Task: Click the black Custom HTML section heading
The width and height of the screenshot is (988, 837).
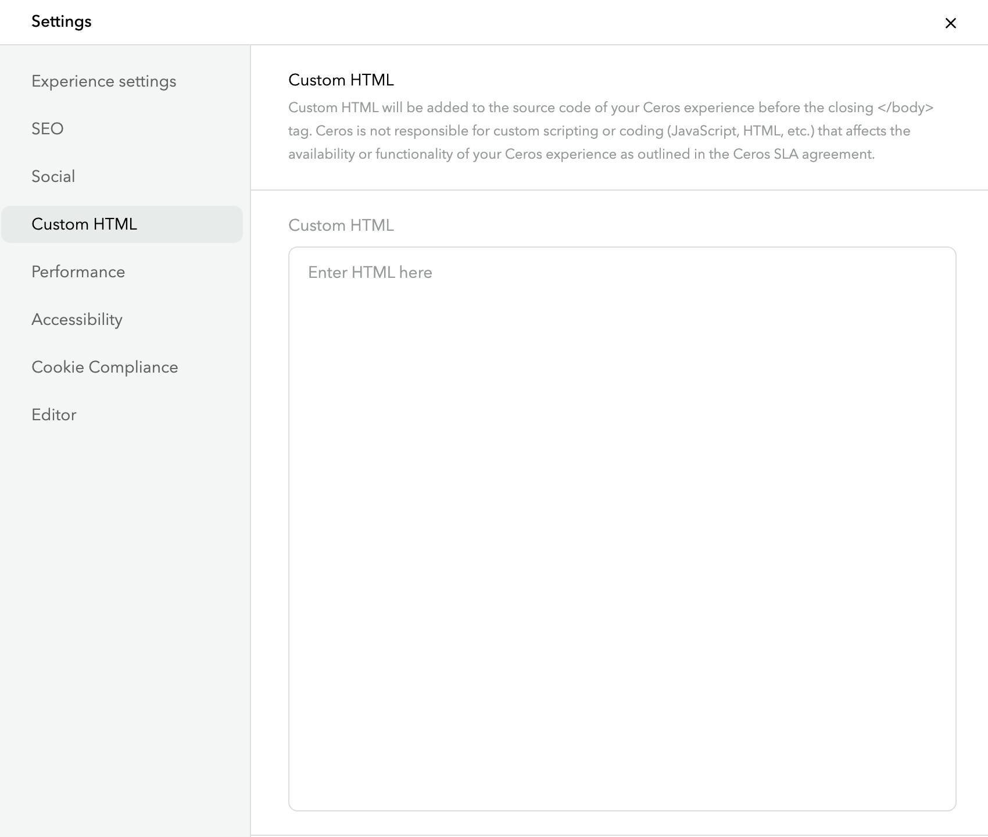Action: [341, 80]
